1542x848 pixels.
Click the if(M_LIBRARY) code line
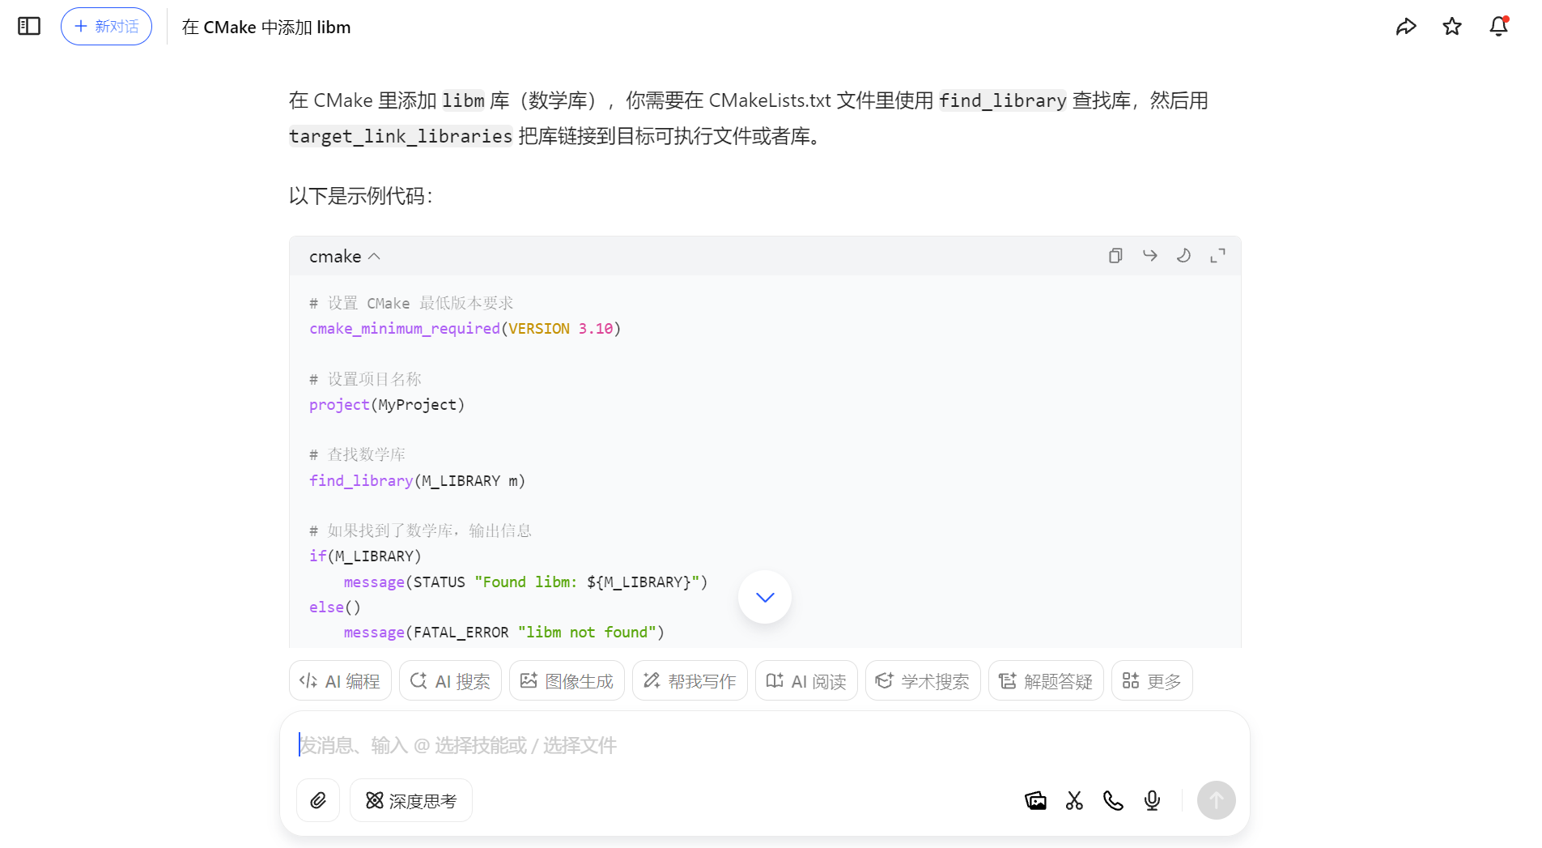pos(365,556)
